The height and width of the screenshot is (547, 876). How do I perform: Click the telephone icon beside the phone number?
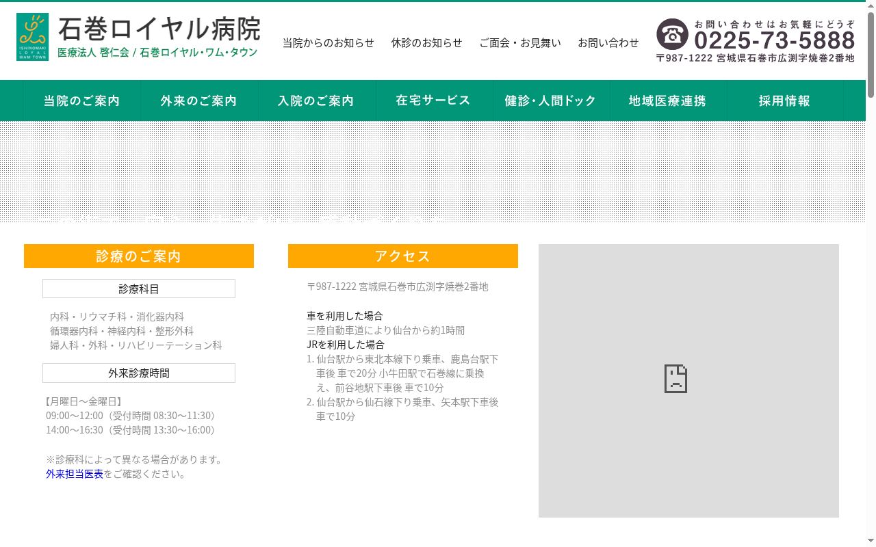coord(672,34)
